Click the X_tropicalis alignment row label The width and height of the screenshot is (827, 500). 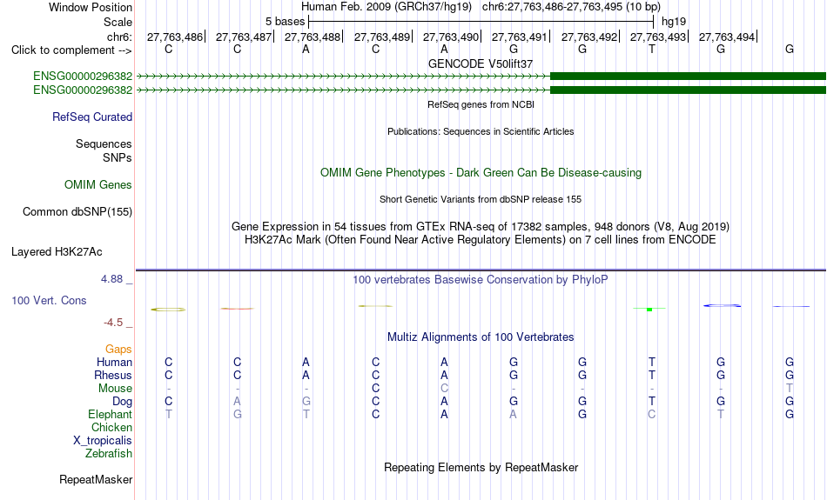(103, 441)
